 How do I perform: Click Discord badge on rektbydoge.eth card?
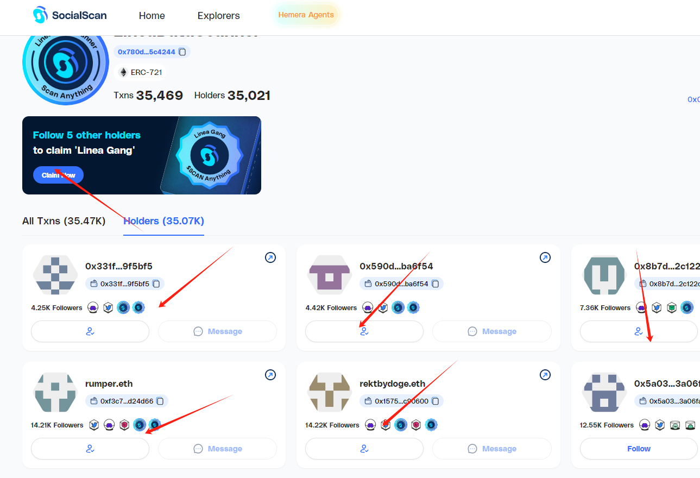tap(370, 425)
